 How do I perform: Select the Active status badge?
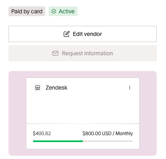click(63, 11)
